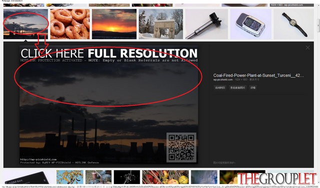Open the yellow leaves branch thumbnail
The width and height of the screenshot is (320, 188).
pyautogui.click(x=70, y=177)
